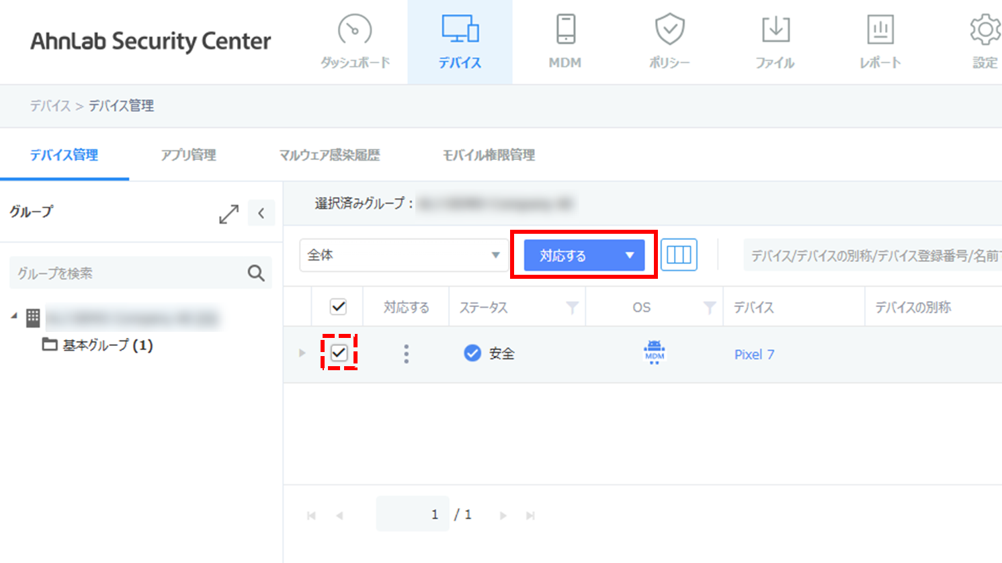1002x563 pixels.
Task: Open the Pixel 7 device link
Action: (x=754, y=354)
